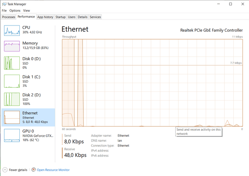Image resolution: width=249 pixels, height=176 pixels.
Task: Maximize the Task Manager window
Action: pyautogui.click(x=231, y=4)
